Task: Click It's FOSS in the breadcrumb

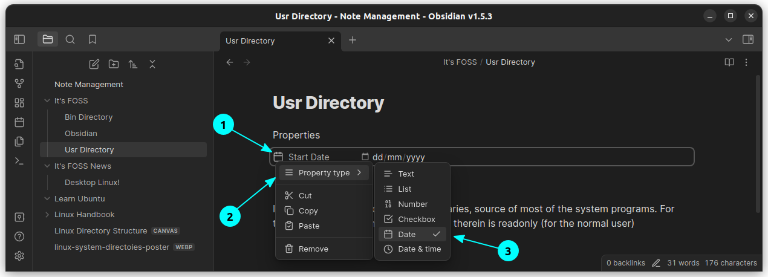Action: [x=460, y=62]
